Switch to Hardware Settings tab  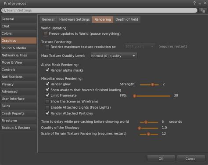[75, 19]
